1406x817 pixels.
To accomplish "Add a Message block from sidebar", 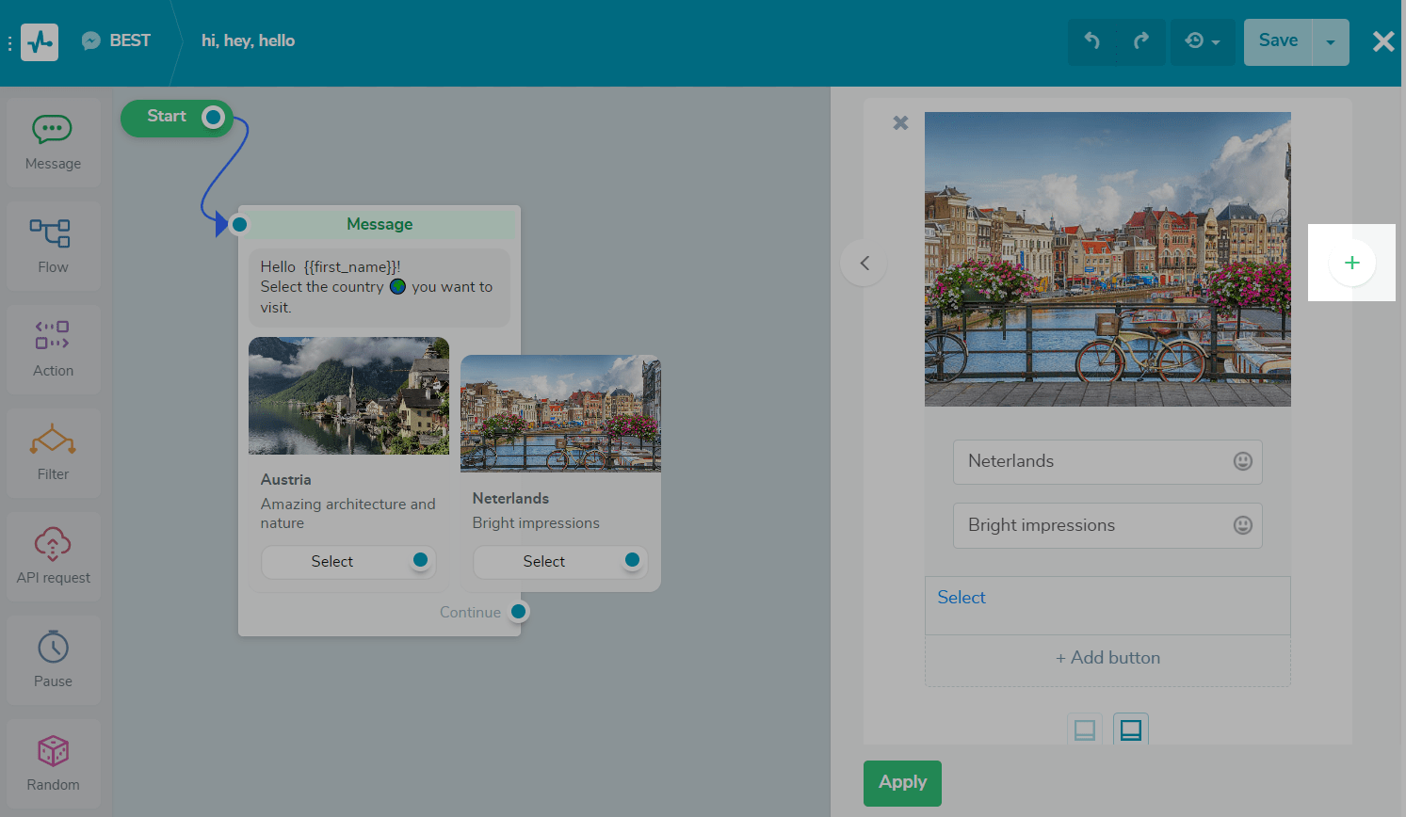I will pyautogui.click(x=53, y=142).
